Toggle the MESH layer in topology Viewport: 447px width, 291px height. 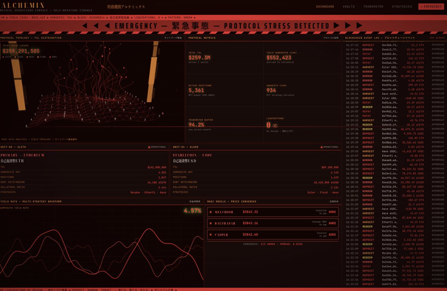[31, 57]
